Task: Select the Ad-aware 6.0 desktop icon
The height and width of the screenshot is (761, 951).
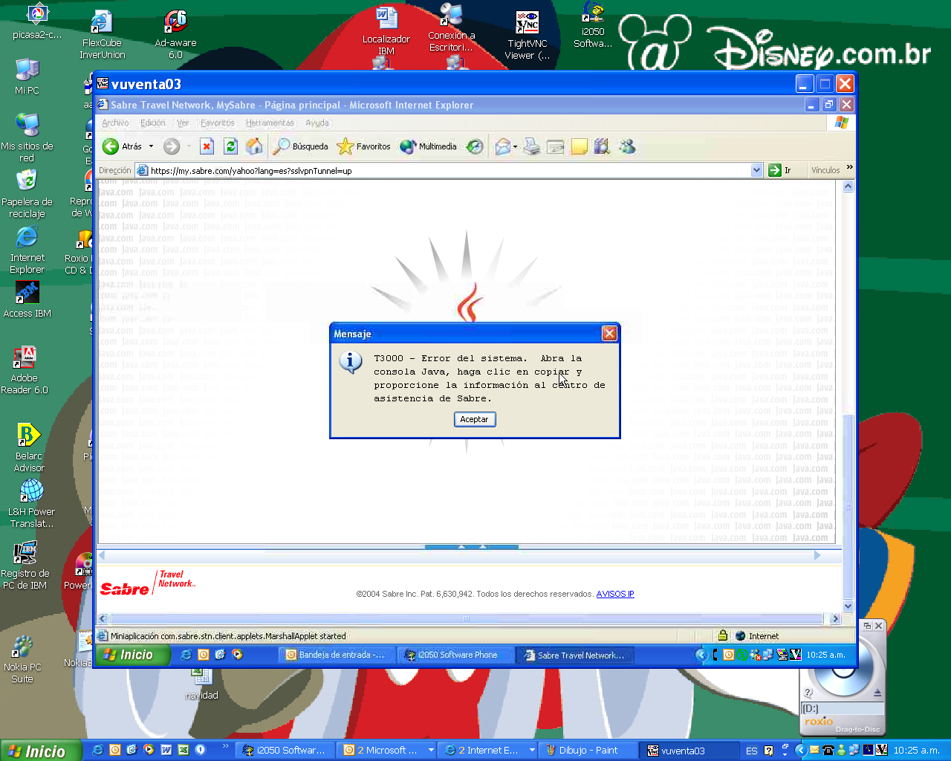Action: pyautogui.click(x=175, y=34)
